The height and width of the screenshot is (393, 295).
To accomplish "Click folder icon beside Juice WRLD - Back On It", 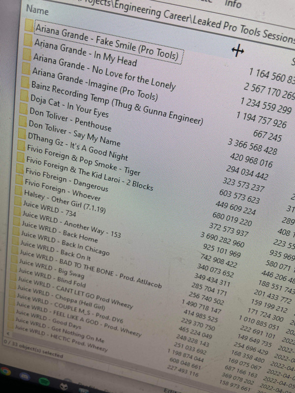I will [15, 241].
